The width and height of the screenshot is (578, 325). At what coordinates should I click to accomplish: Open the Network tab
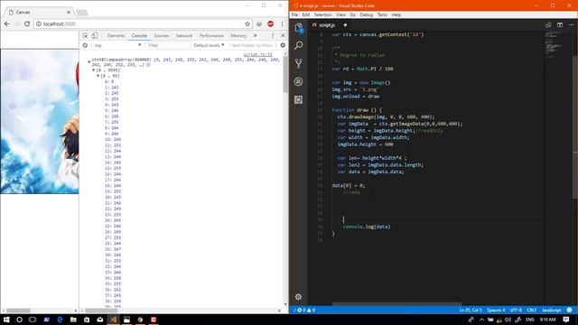(184, 36)
